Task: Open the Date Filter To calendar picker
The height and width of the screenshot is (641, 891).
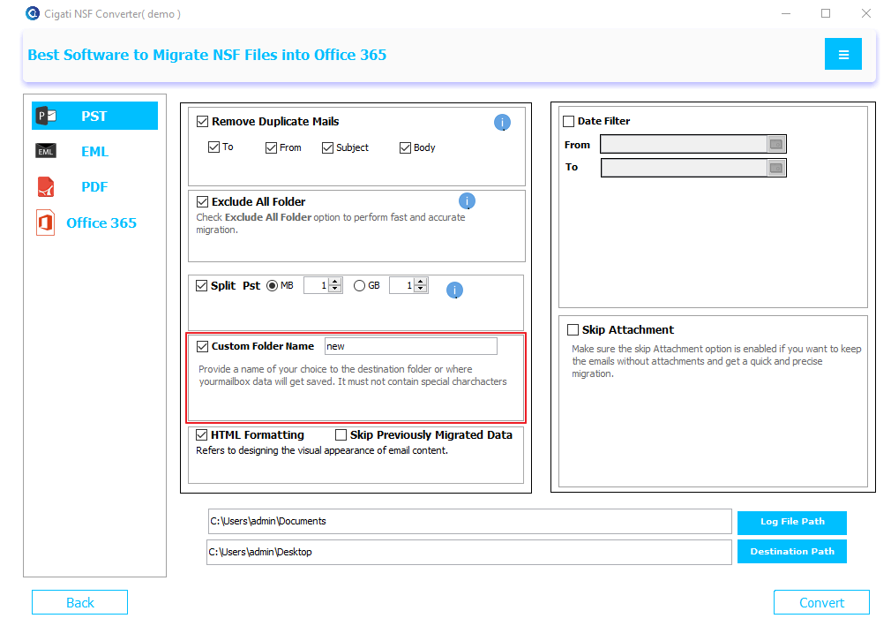Action: pos(776,168)
